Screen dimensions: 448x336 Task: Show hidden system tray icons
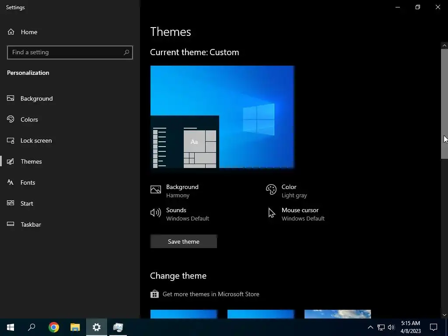[x=370, y=327]
